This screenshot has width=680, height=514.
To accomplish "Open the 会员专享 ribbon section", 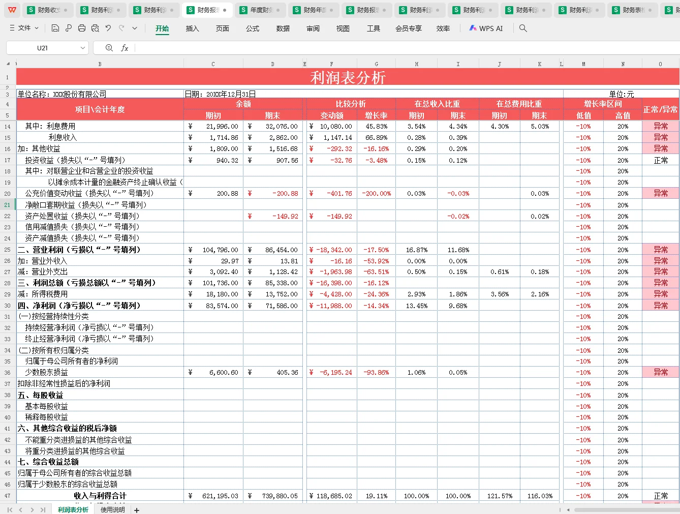I will pos(408,28).
